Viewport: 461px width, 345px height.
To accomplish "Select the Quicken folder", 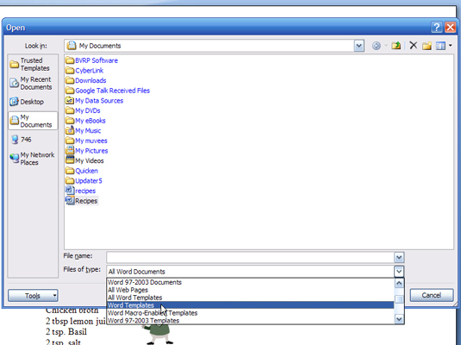I will (82, 171).
